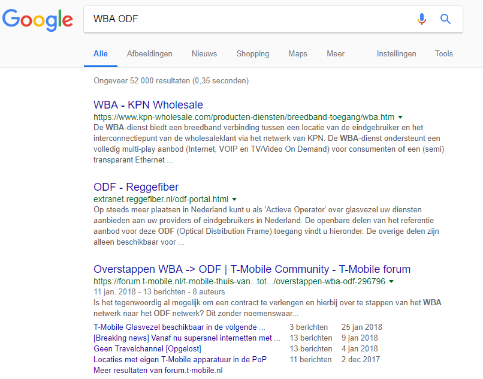Click the 11 jan. 2018 - 13 berichten line
The height and width of the screenshot is (379, 483).
click(159, 291)
